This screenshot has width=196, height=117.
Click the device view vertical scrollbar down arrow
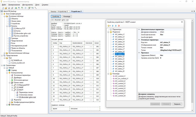point(192,110)
